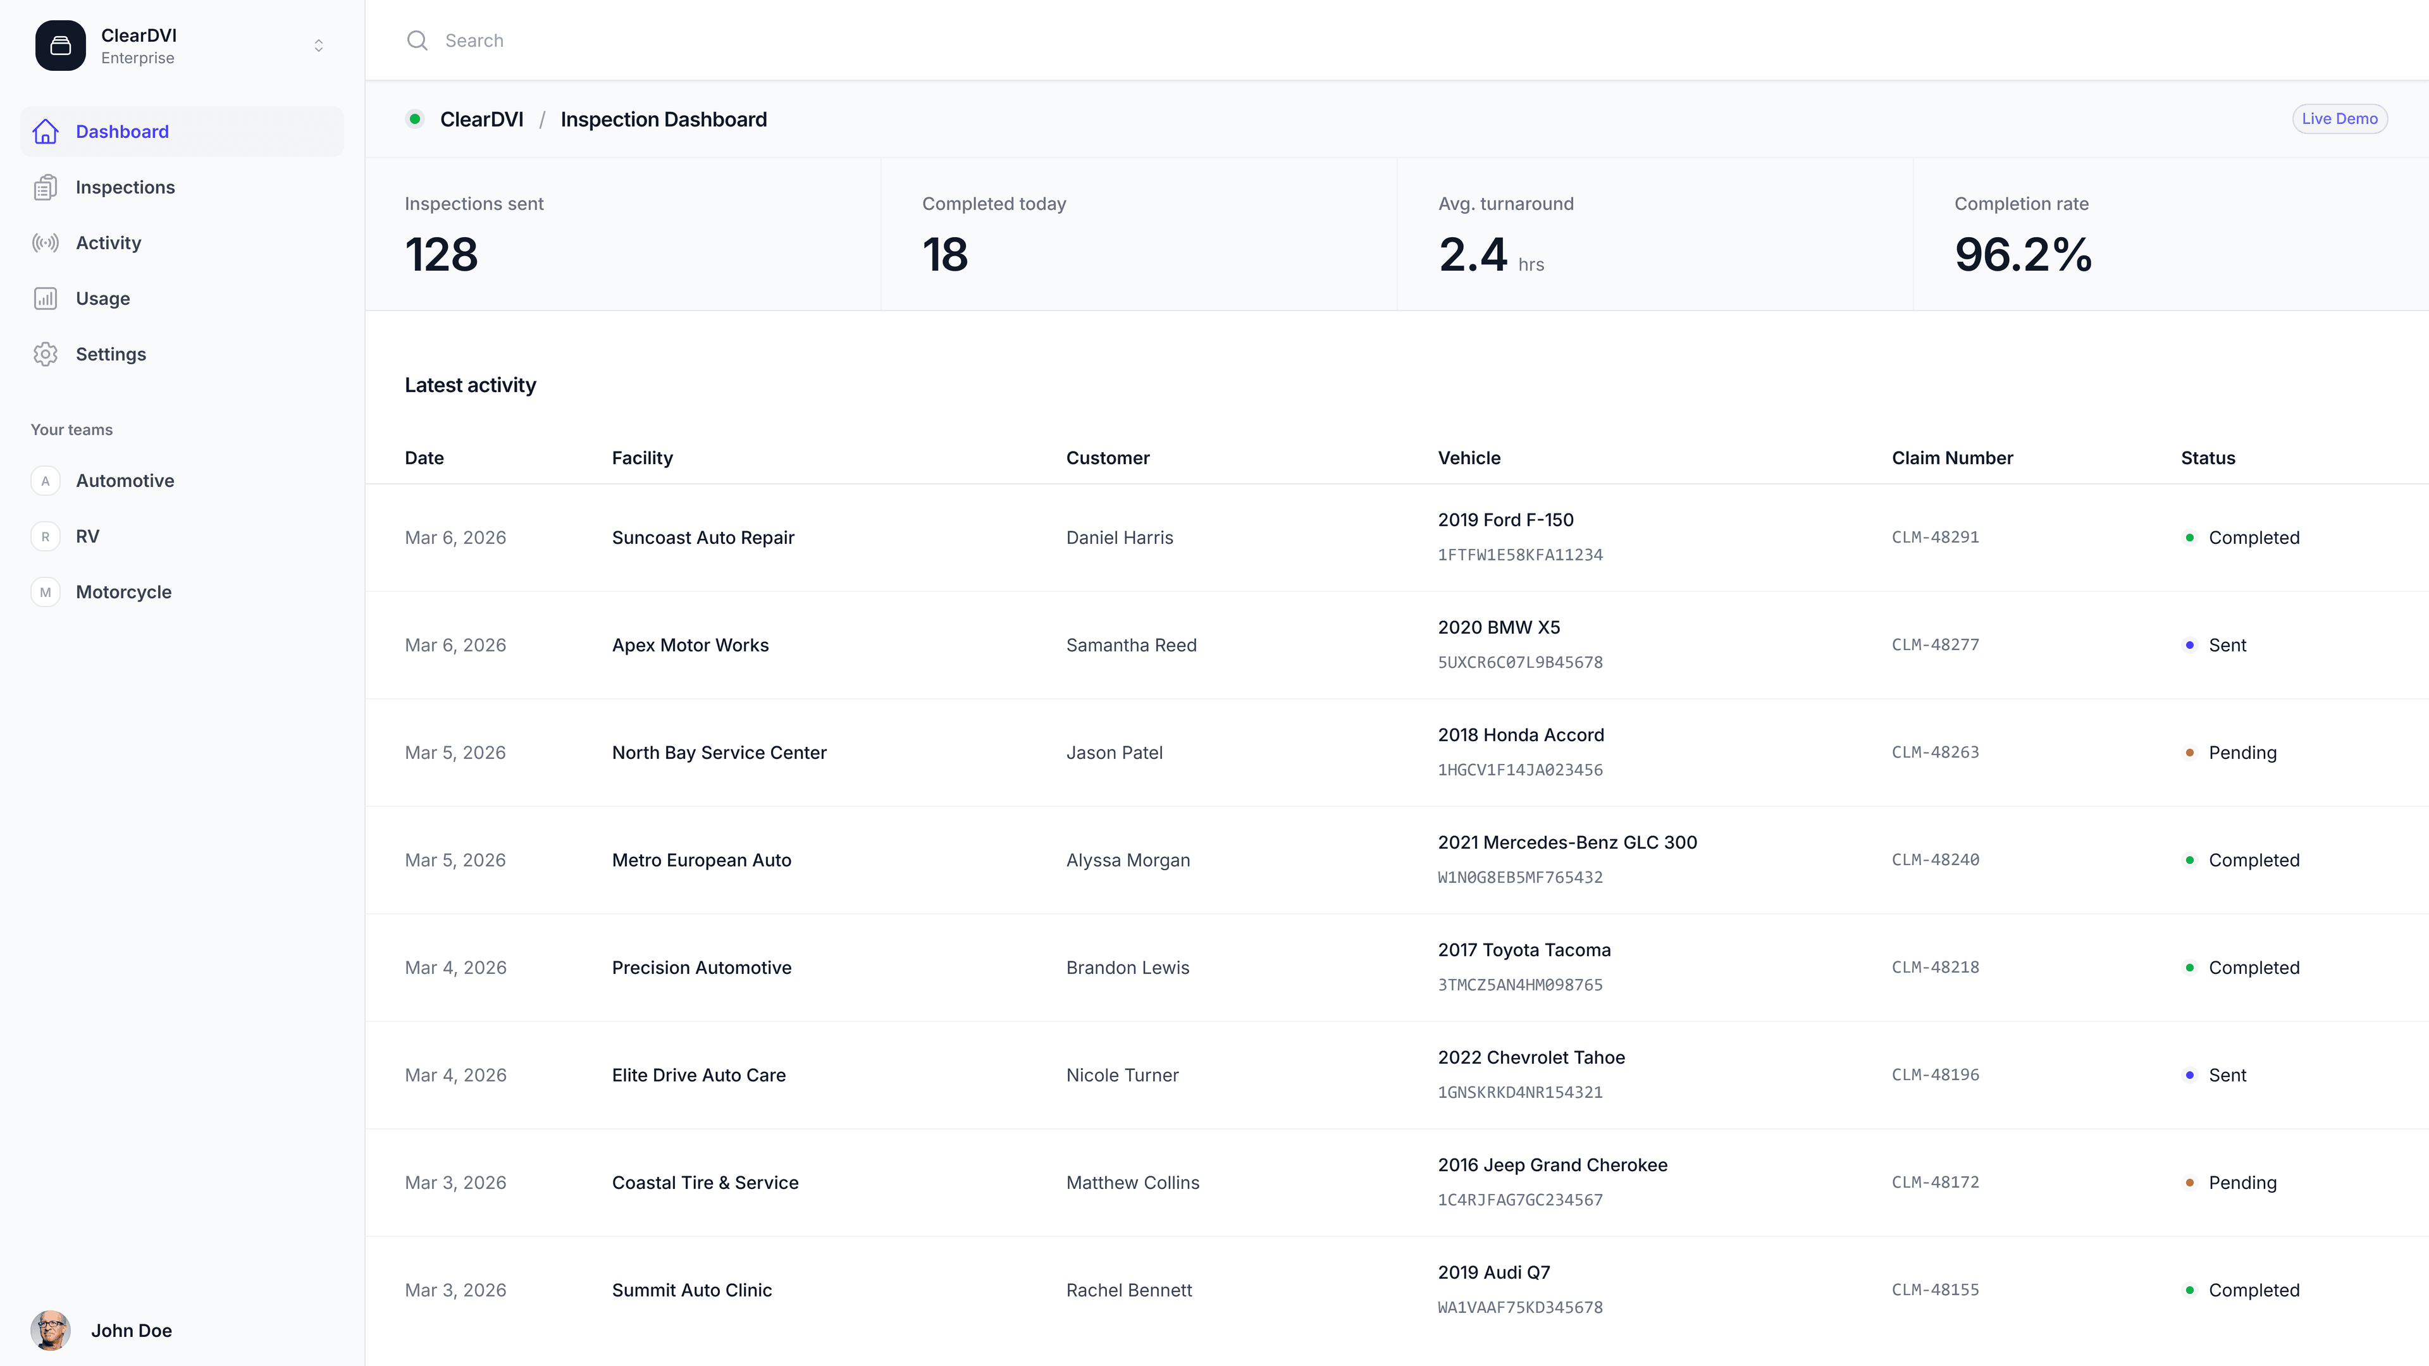Open claim CLM-48277 for Apex Motor Works

tap(1936, 645)
